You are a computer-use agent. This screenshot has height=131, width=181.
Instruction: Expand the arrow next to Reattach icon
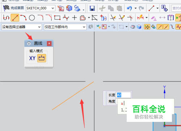pyautogui.click(x=84, y=10)
